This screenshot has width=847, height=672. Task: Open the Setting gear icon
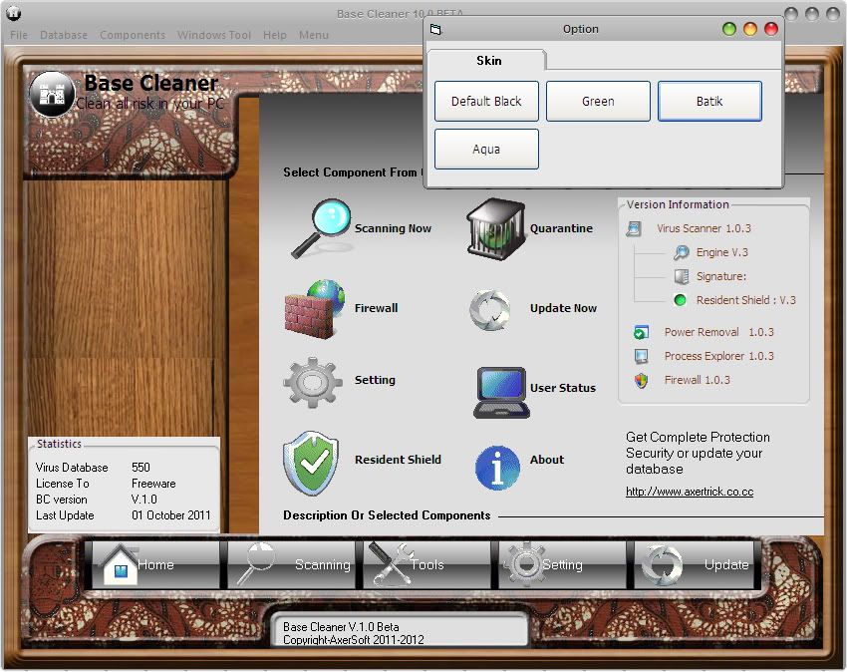tap(313, 381)
